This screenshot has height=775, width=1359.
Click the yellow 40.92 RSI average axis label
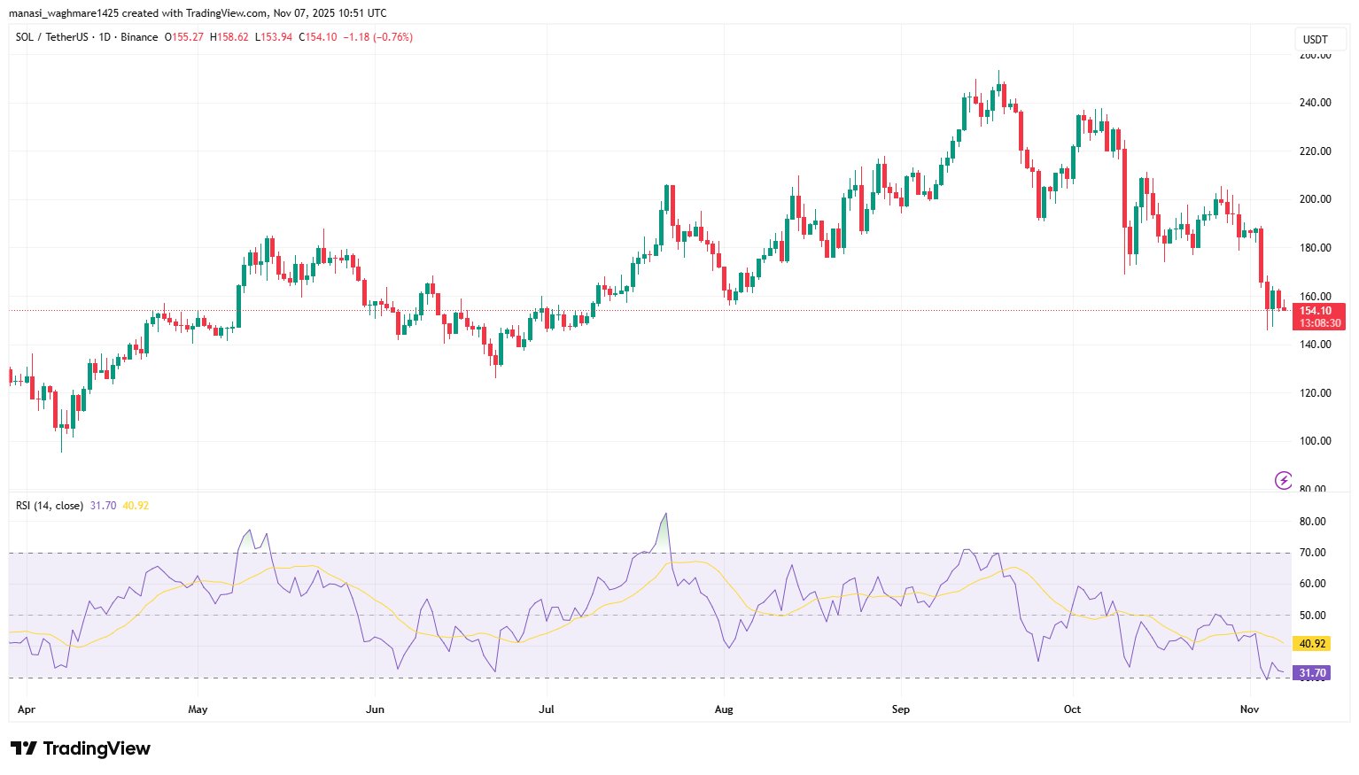click(1311, 644)
